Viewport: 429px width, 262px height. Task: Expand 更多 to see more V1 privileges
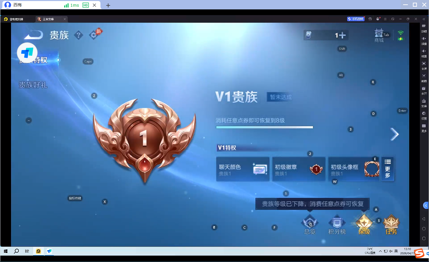(387, 169)
